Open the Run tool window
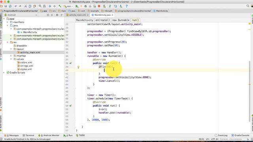The image size is (253, 142). coord(68,136)
